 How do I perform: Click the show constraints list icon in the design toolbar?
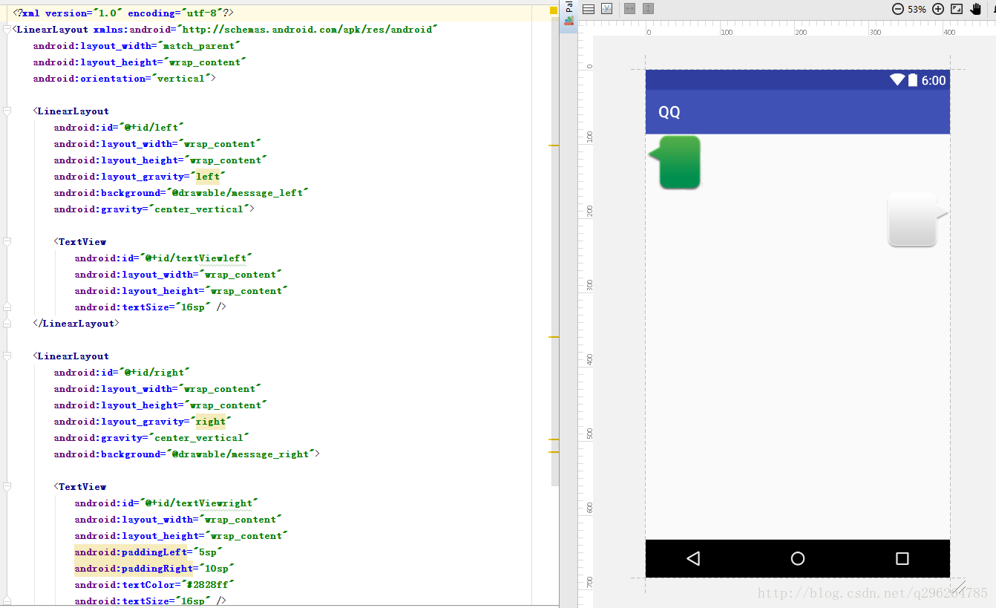coord(589,9)
